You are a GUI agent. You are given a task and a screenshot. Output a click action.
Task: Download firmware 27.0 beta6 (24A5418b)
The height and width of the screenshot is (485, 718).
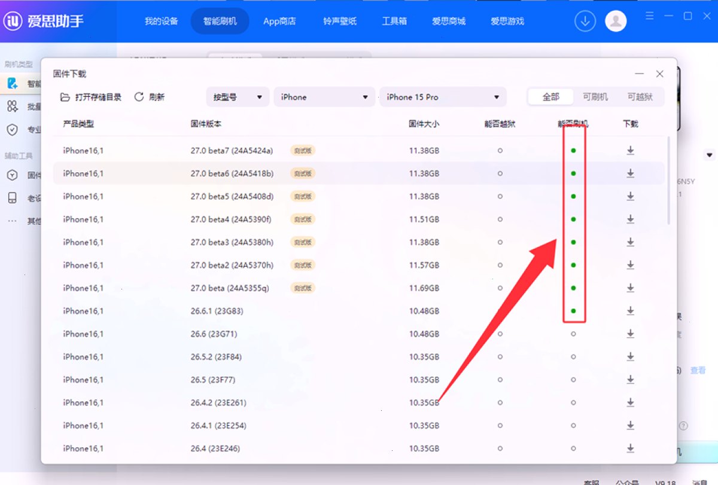point(630,173)
